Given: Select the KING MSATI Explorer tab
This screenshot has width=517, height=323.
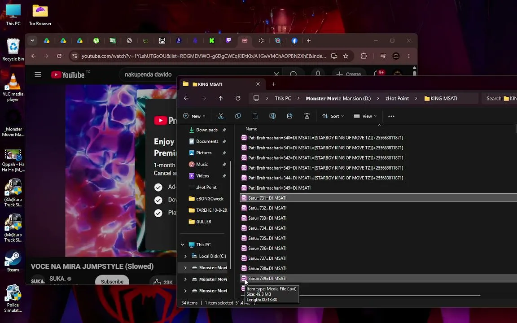Looking at the screenshot, I should coord(222,84).
